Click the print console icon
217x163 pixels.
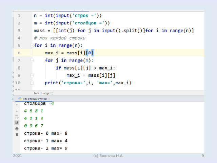(17, 129)
